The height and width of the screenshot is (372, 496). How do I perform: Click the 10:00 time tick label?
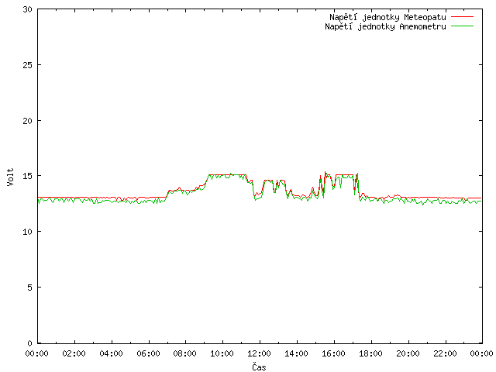tap(222, 353)
